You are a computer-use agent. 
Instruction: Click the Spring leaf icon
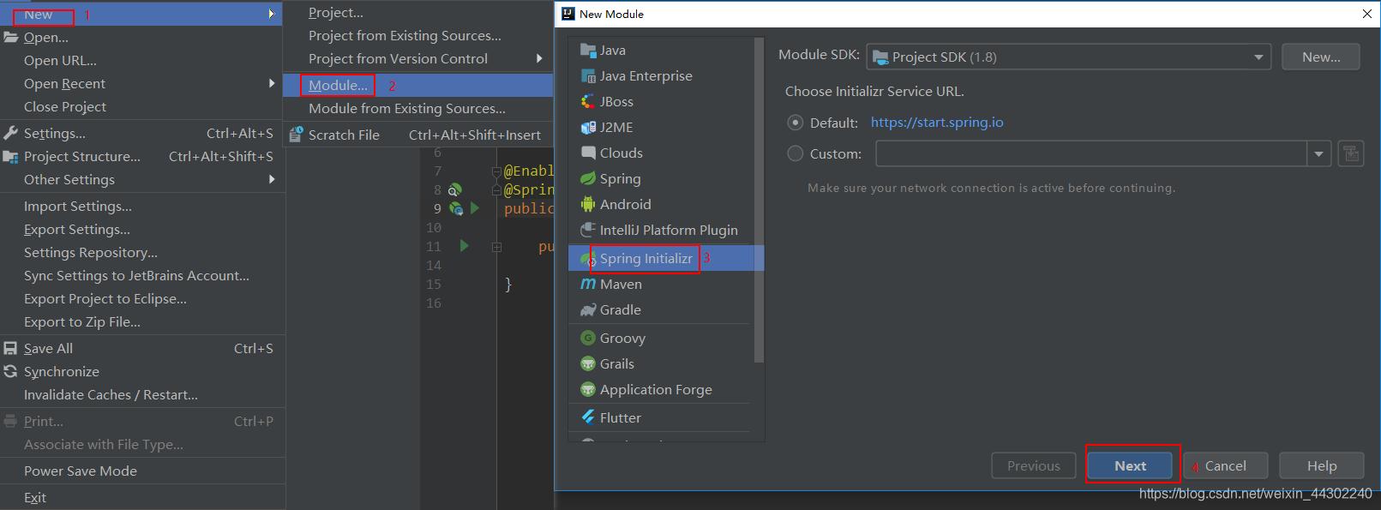click(588, 178)
